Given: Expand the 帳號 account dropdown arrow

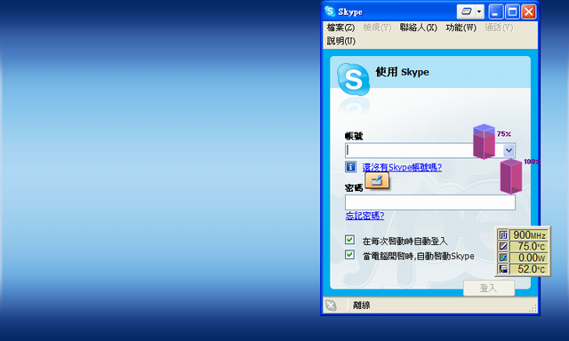Looking at the screenshot, I should click(509, 150).
